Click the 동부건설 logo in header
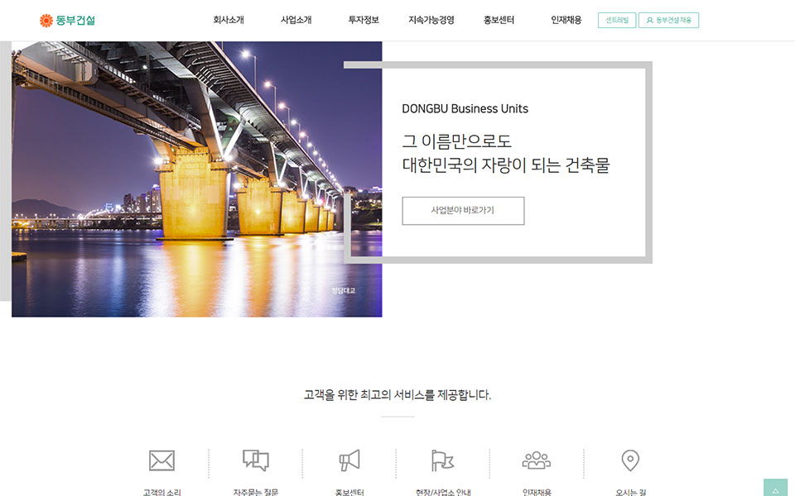The width and height of the screenshot is (795, 496). tap(67, 20)
